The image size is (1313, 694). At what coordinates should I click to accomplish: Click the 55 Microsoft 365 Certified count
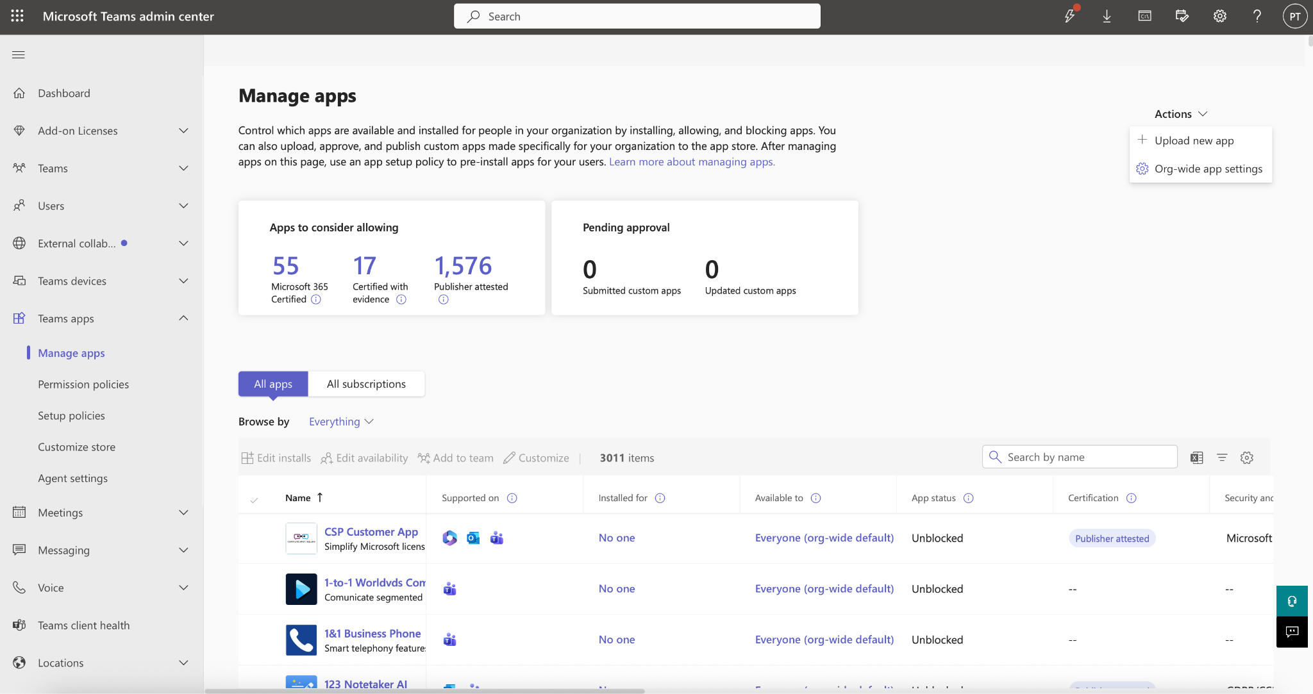point(286,266)
